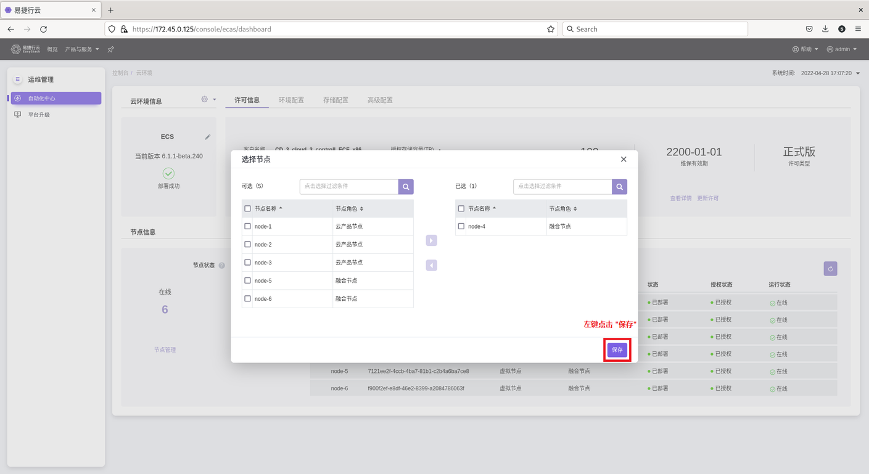The image size is (869, 474).
Task: Open 平台升级 in the sidebar
Action: pyautogui.click(x=39, y=115)
